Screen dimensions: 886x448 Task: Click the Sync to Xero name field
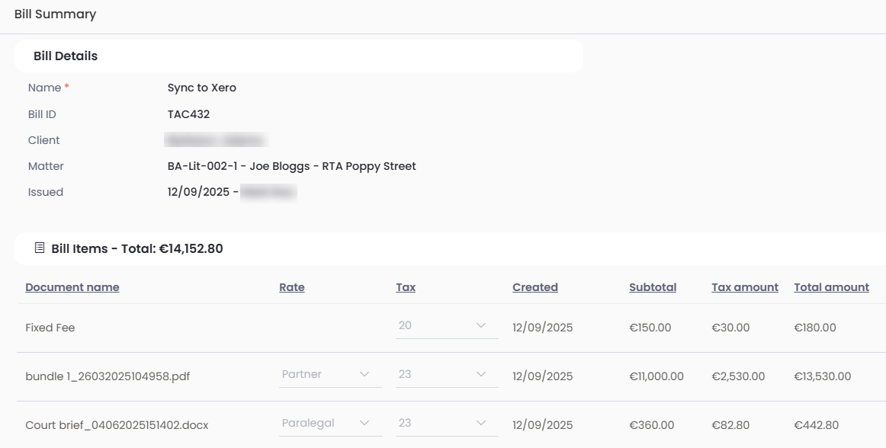pos(202,88)
